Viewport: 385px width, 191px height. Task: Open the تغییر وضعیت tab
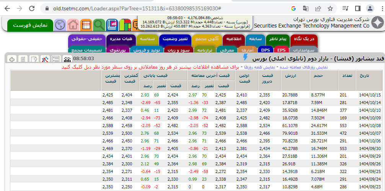click(175, 39)
